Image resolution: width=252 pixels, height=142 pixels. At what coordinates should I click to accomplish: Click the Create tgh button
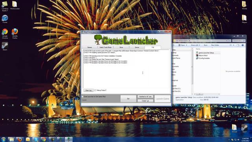(x=145, y=101)
